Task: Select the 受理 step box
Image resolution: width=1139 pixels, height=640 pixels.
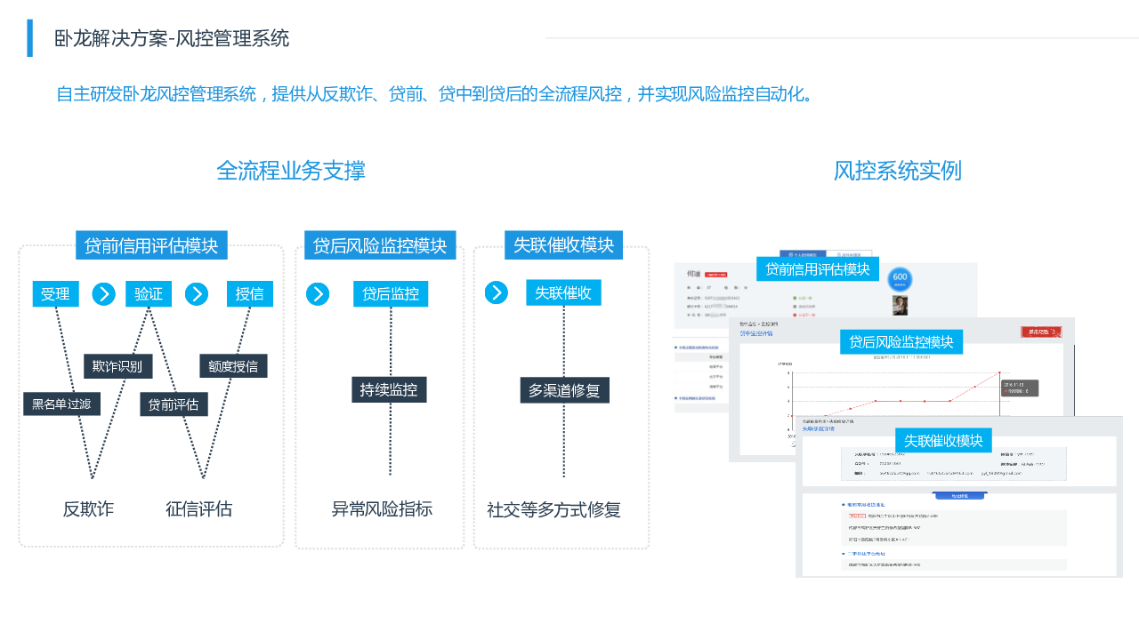Action: pyautogui.click(x=55, y=294)
